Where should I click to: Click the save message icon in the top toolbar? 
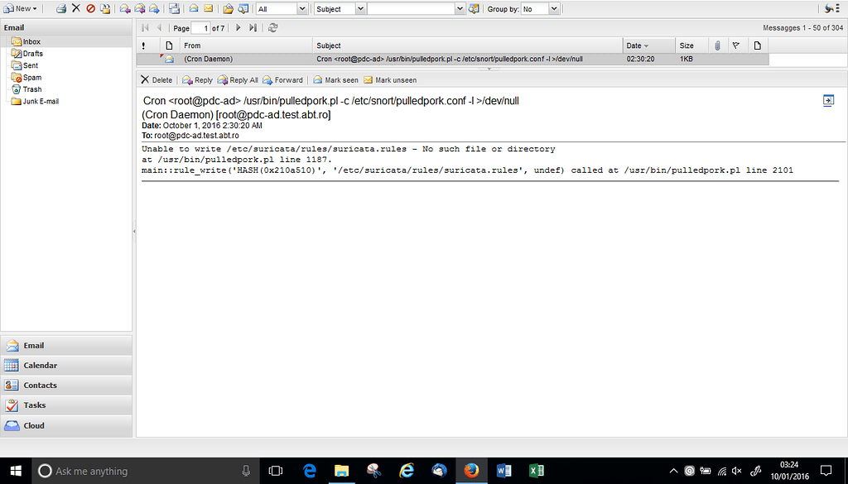click(174, 8)
